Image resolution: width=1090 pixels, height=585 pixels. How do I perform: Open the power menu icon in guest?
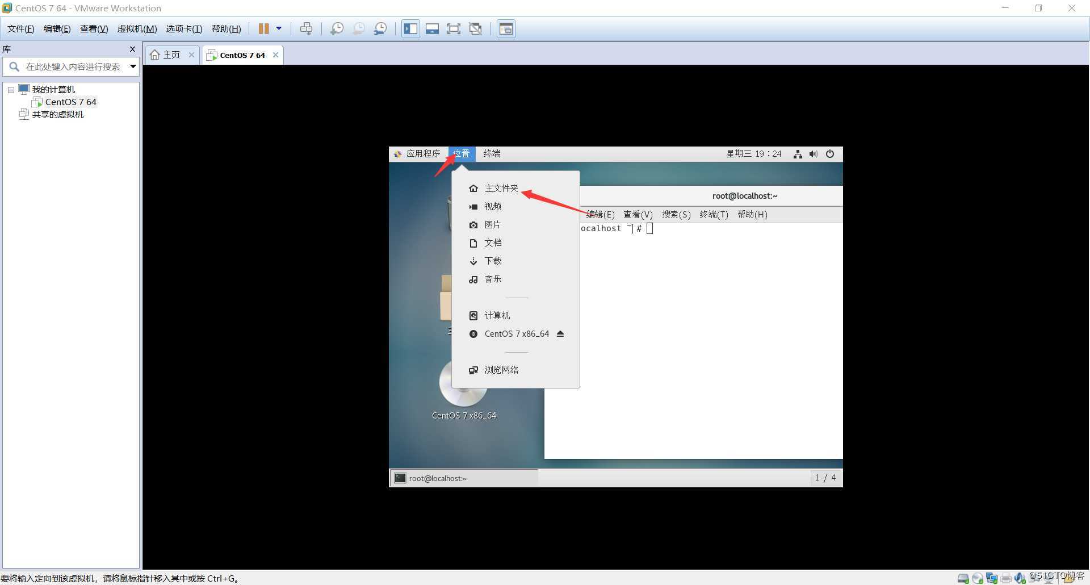tap(830, 154)
